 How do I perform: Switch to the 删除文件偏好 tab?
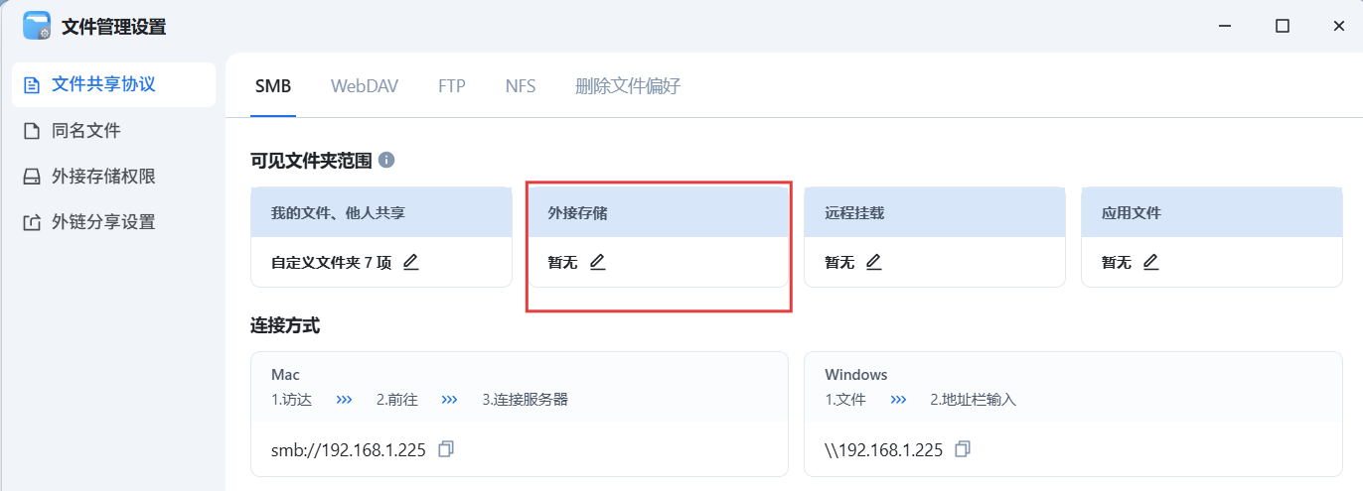(x=628, y=86)
